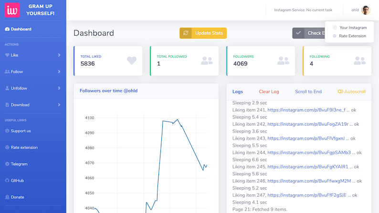Open the Follow actions menu
The width and height of the screenshot is (379, 213).
pos(33,71)
